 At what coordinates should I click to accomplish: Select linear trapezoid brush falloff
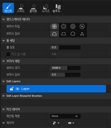coord(63,34)
